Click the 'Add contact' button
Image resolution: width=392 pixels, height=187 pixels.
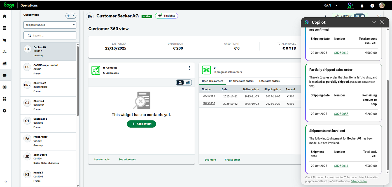(x=141, y=124)
